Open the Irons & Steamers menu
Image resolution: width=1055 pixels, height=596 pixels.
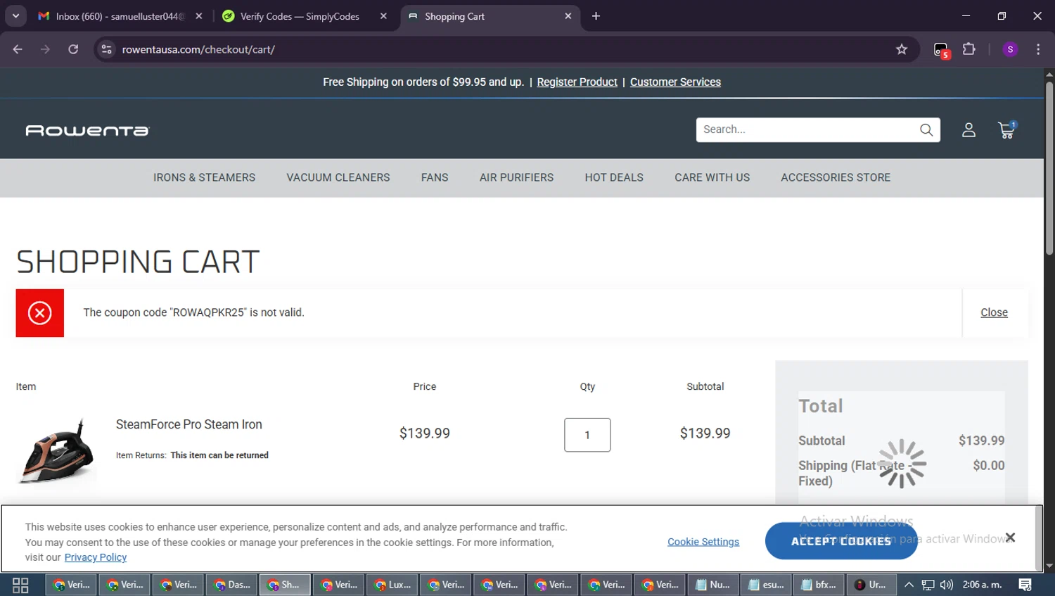click(x=204, y=178)
